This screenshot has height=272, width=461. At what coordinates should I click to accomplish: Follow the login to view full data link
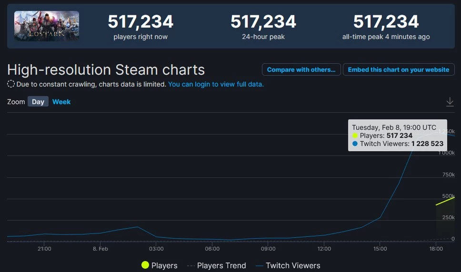click(x=216, y=84)
